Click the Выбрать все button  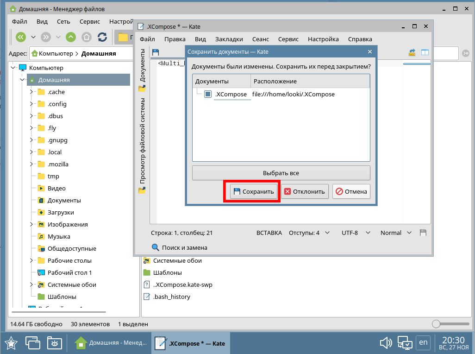(281, 173)
